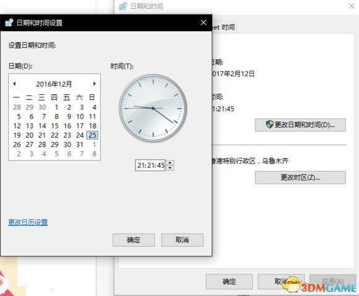This screenshot has height=296, width=359.
Task: Select December 25 in the calendar
Action: pyautogui.click(x=92, y=135)
